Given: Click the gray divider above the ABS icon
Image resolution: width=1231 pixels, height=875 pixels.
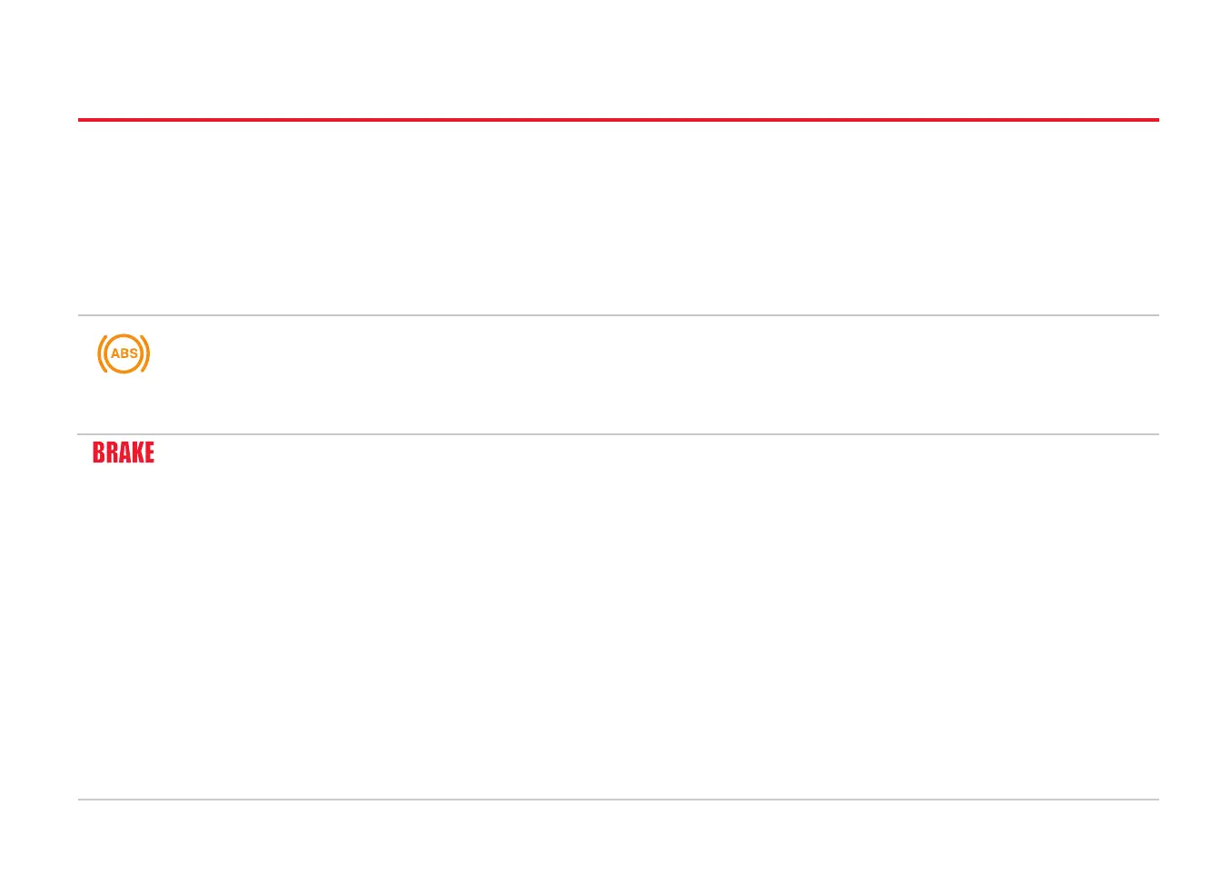Looking at the screenshot, I should pos(618,315).
